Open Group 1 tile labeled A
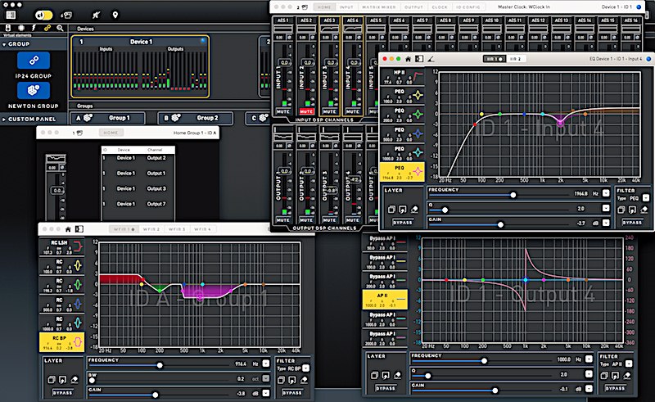 (108, 118)
